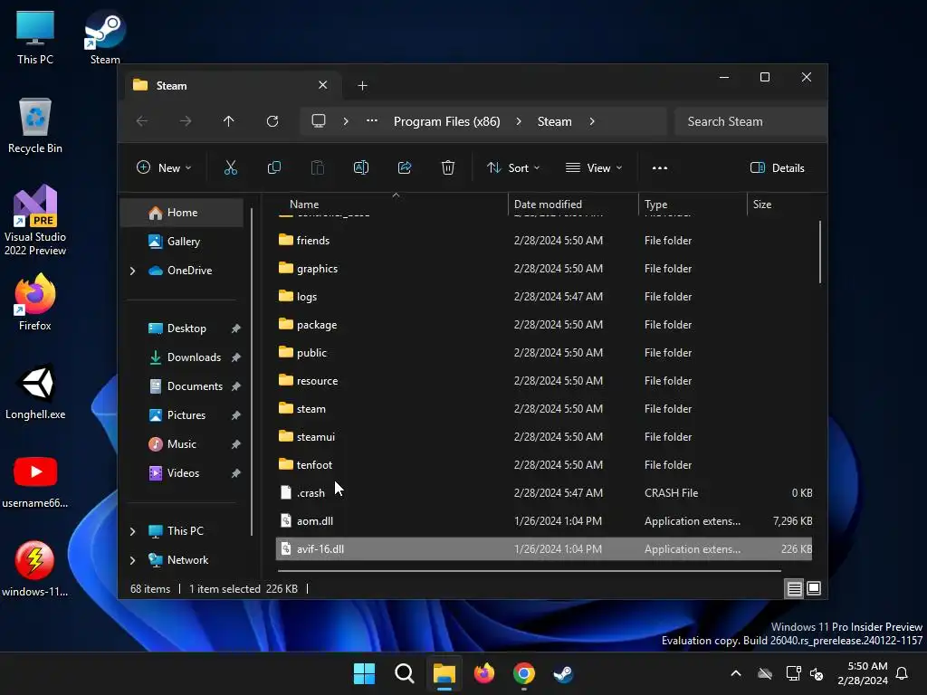
Task: Select the steamui folder
Action: tap(544, 437)
